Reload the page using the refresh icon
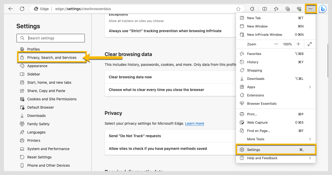Viewport: 332px width, 175px height. 22,9
